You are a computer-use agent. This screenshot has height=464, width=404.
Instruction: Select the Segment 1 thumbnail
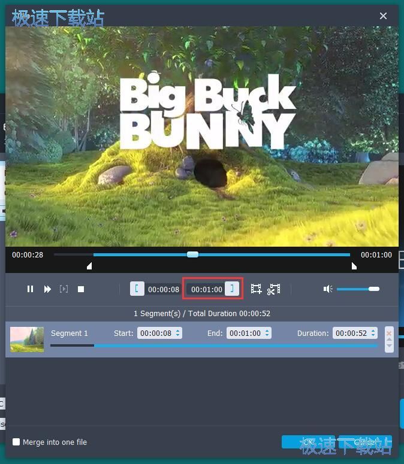click(27, 339)
